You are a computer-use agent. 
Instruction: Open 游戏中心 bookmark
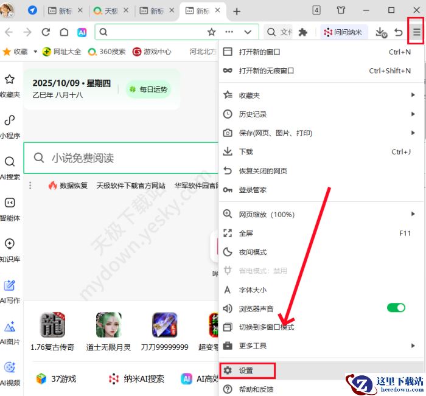tap(152, 52)
